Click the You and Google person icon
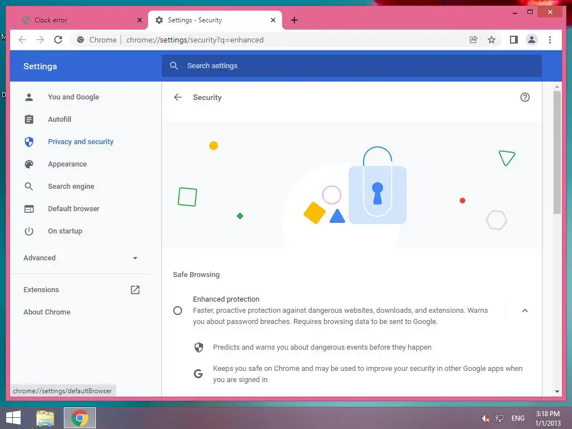Image resolution: width=572 pixels, height=429 pixels. [x=29, y=97]
